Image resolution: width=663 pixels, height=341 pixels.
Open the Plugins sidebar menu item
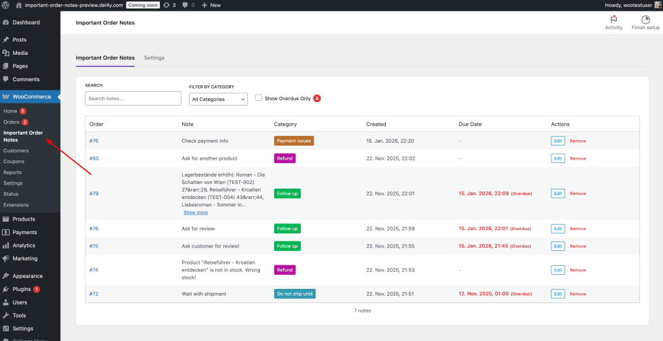click(x=22, y=289)
